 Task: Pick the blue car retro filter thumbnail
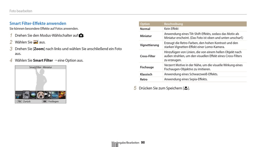[x=55, y=95]
